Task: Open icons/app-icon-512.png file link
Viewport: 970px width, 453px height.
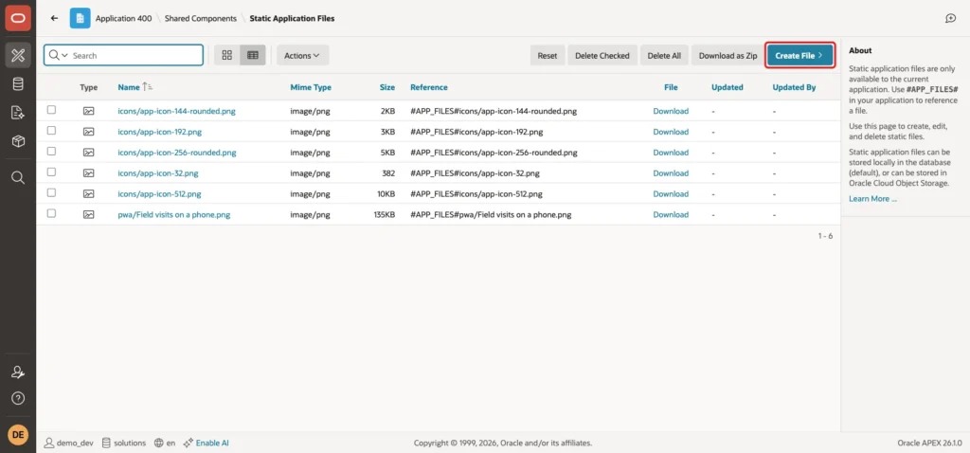Action: click(x=159, y=193)
